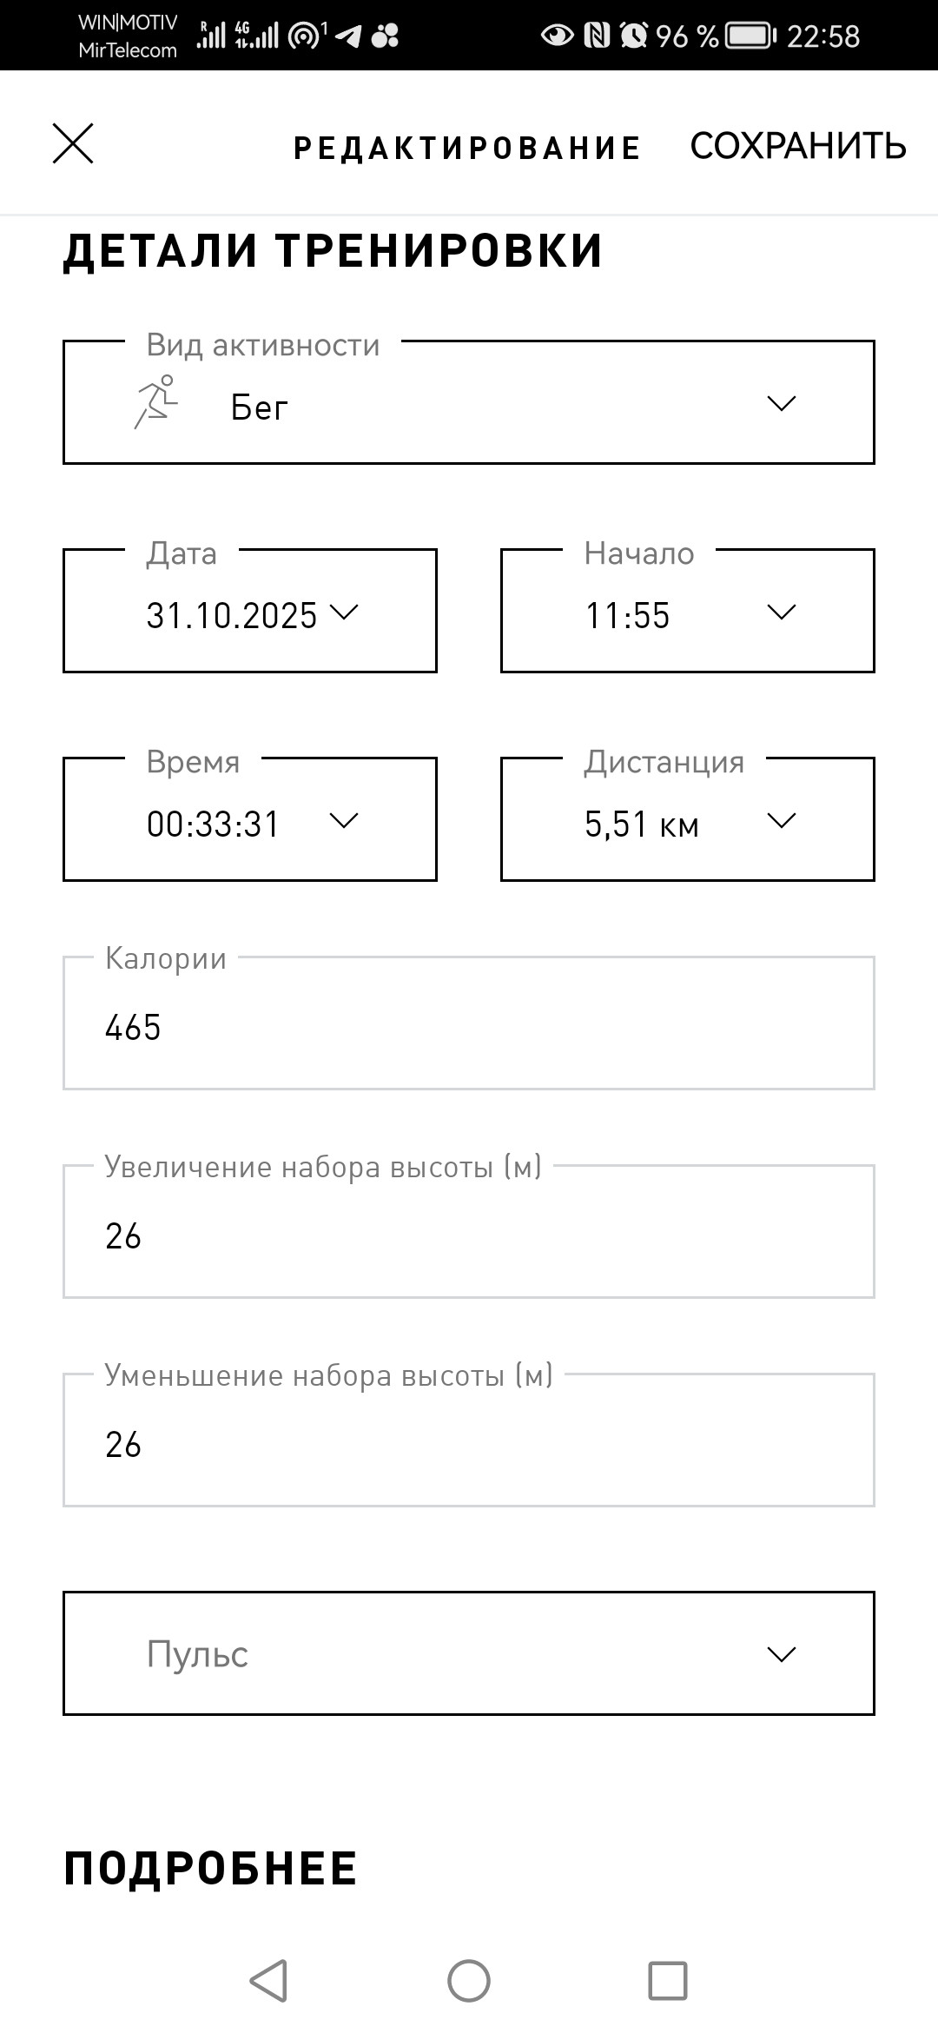Viewport: 938px width, 2033px height.
Task: Open the Дата picker showing 31.10.2025
Action: [x=250, y=611]
